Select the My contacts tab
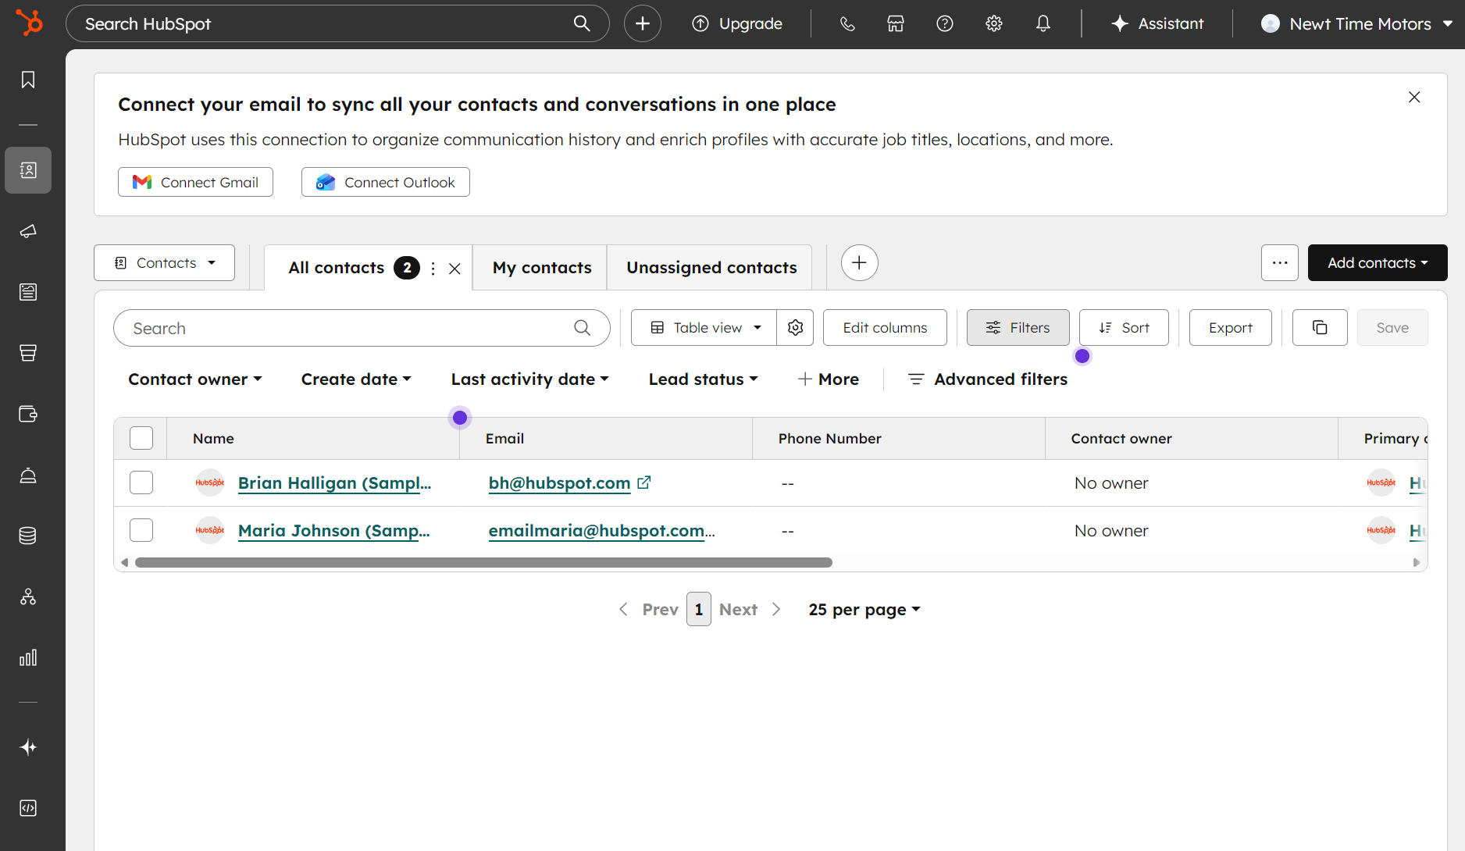 (x=540, y=267)
